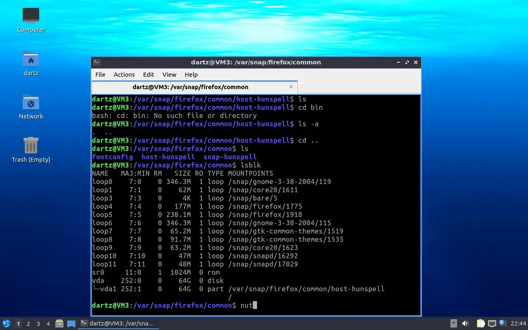Viewport: 528px width, 330px height.
Task: Click the terminal prompt line with 'nut'
Action: click(x=174, y=305)
